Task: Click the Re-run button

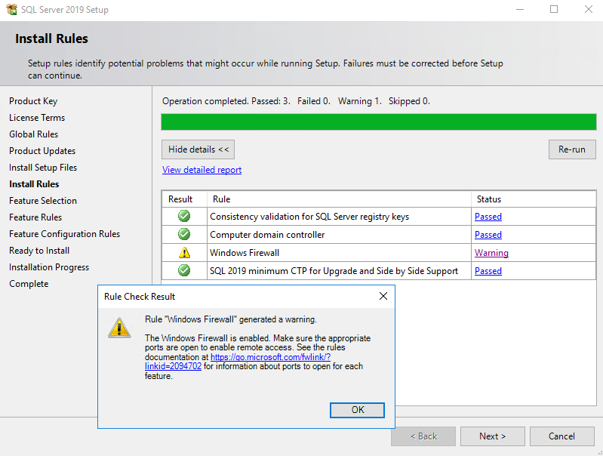Action: (572, 149)
